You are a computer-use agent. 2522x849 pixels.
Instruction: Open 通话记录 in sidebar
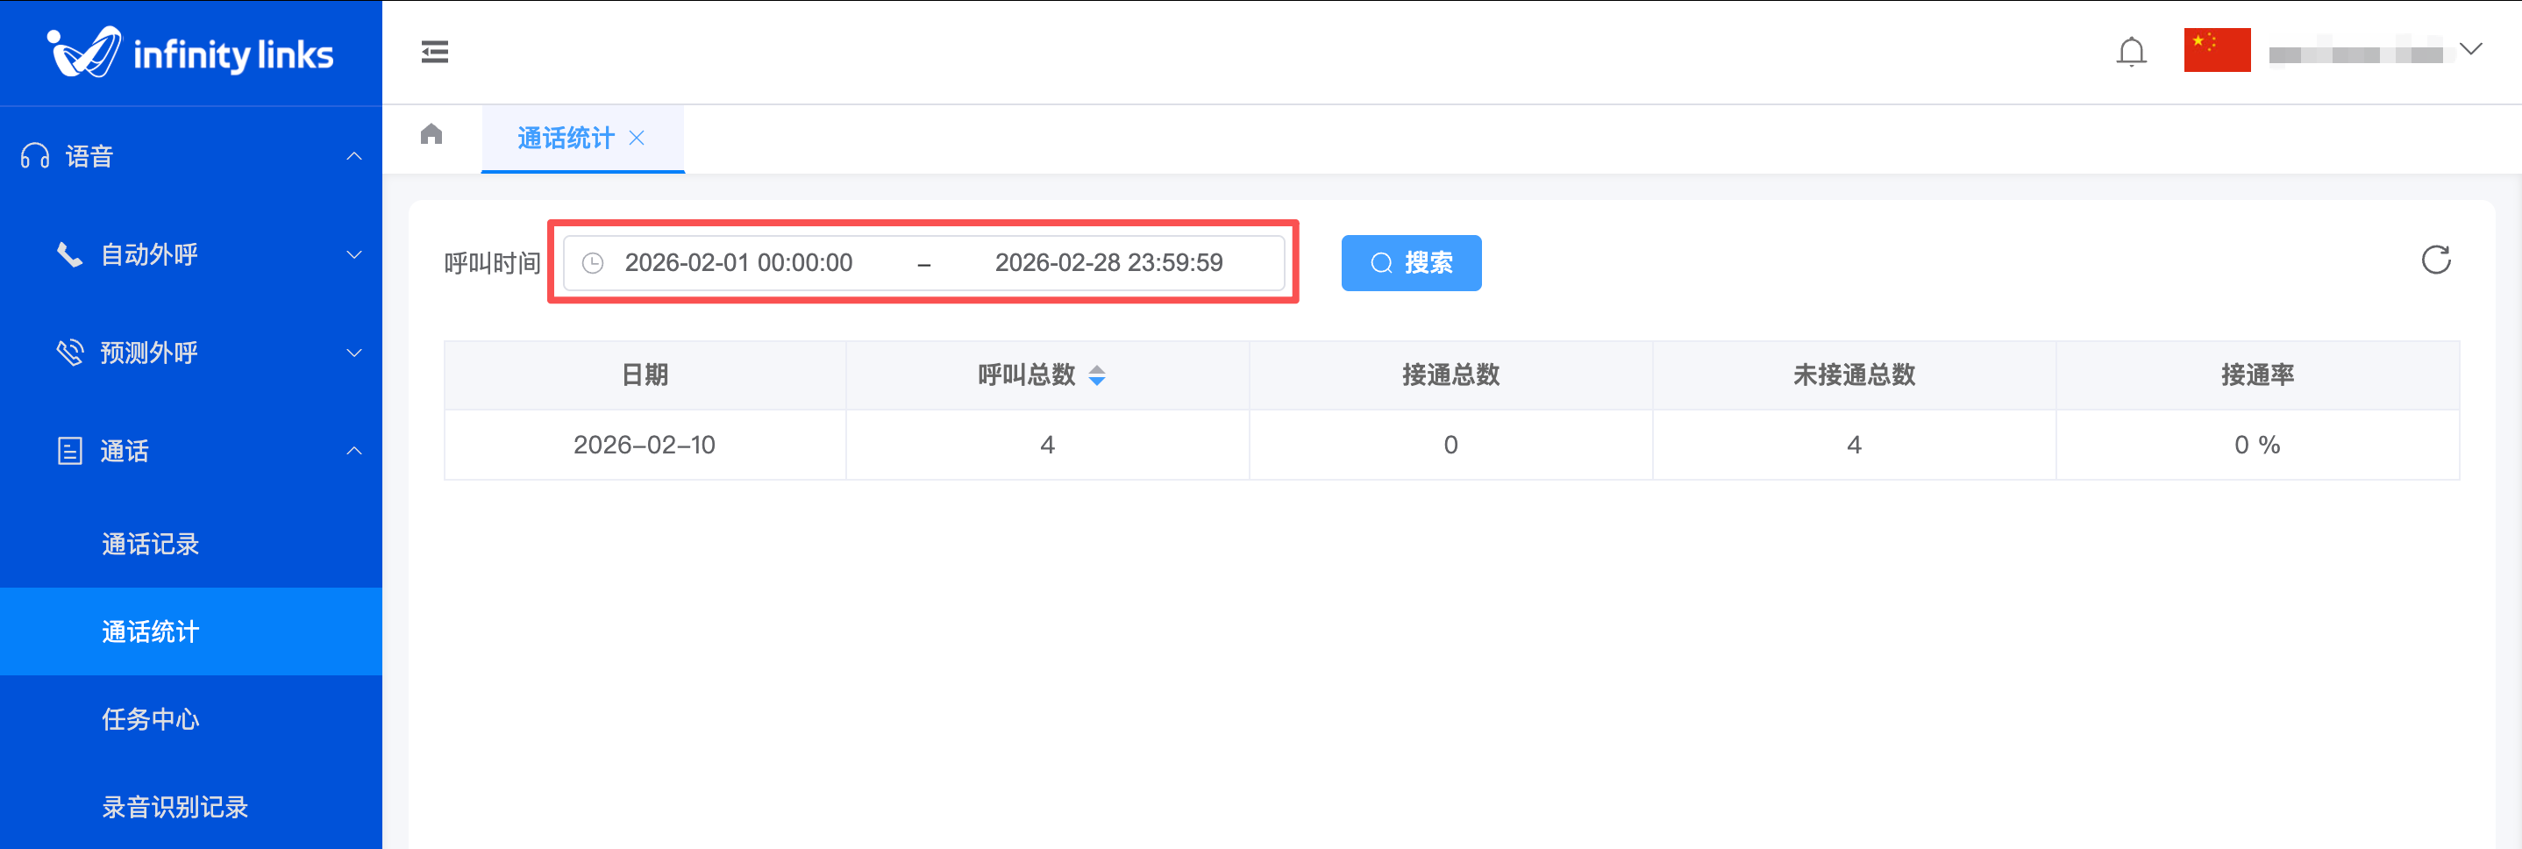click(x=151, y=544)
